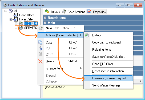Choose Generate License Request
145x100 pixels.
click(108, 78)
